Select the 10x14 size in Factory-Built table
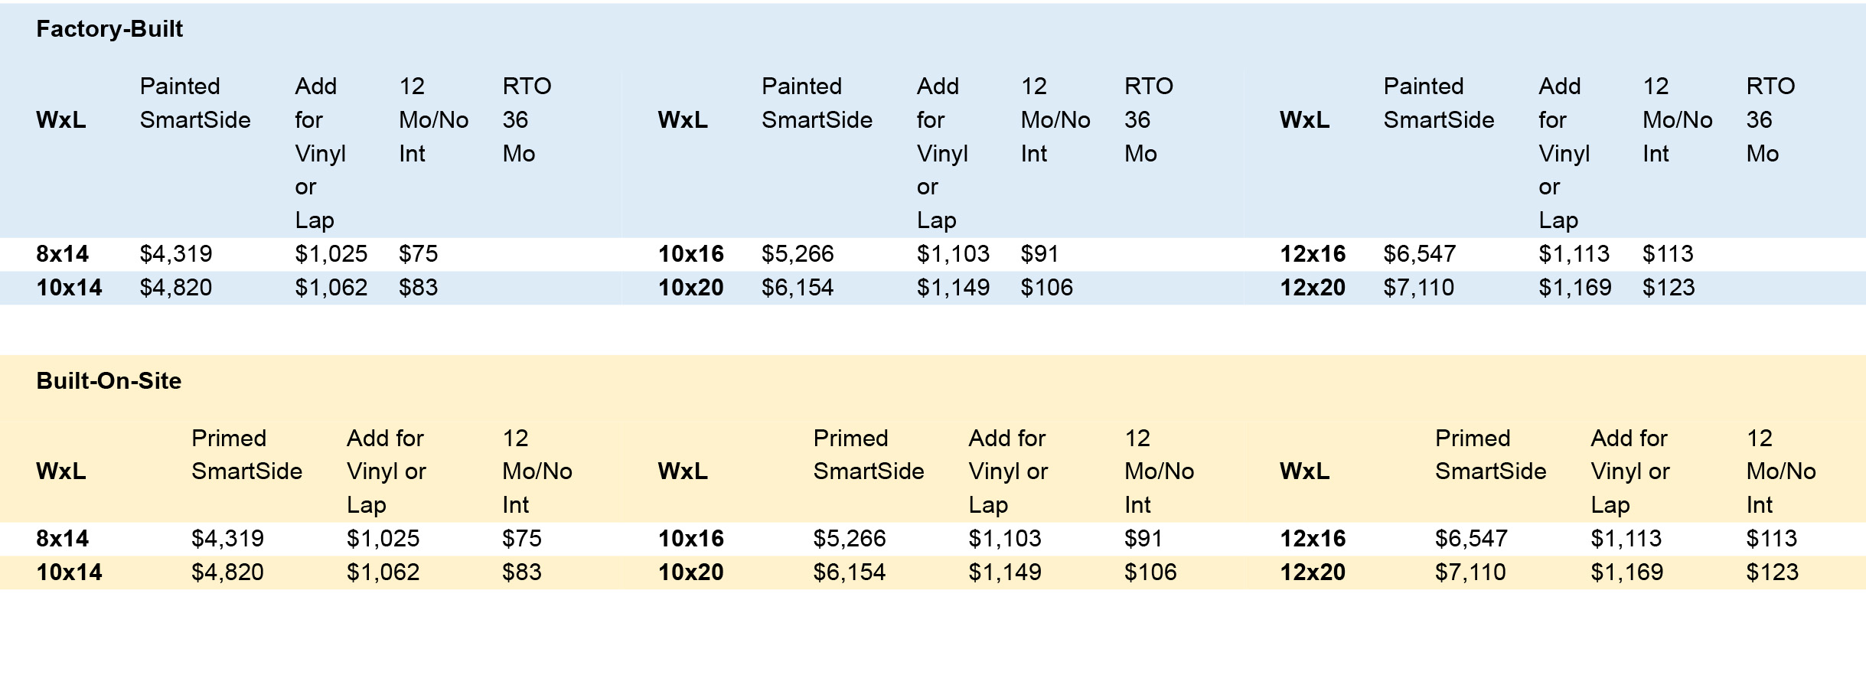Viewport: 1866px width, 675px height. point(69,288)
